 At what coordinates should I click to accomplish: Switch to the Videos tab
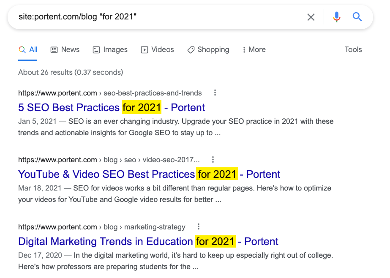157,49
